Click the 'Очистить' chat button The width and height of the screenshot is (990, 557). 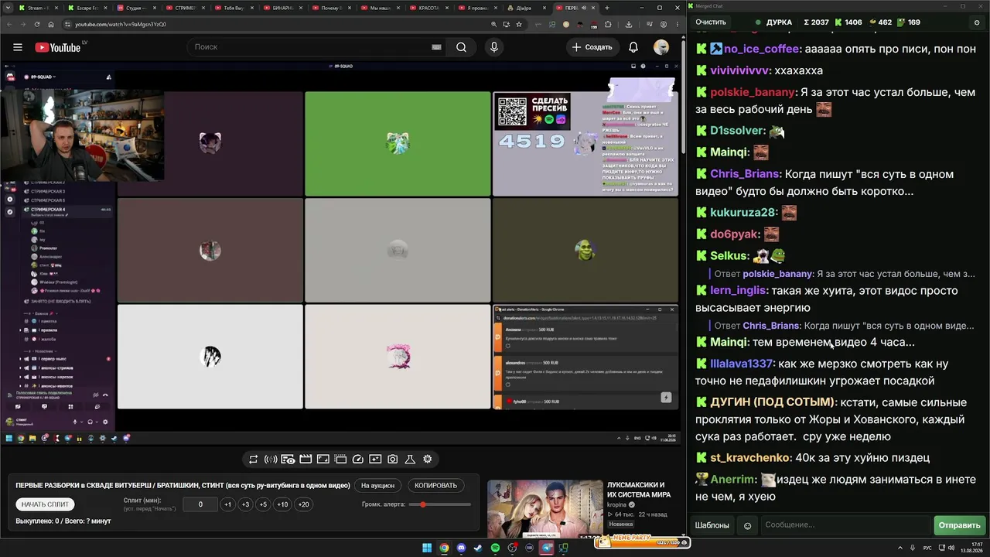(x=711, y=22)
